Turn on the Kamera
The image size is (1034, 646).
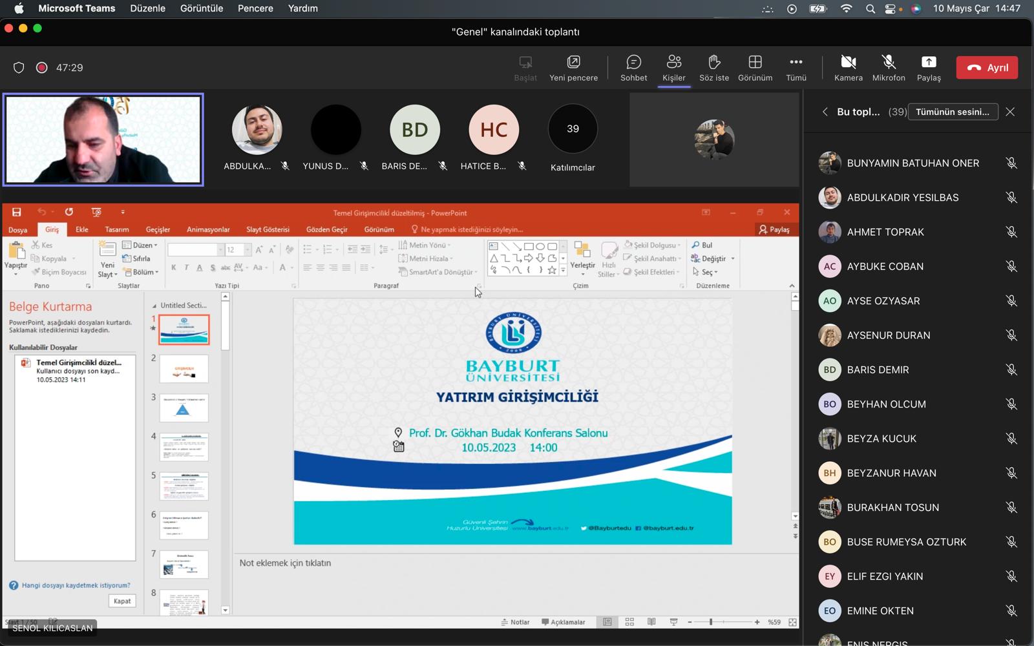849,68
